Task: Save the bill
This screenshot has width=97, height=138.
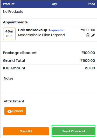Action: (26, 131)
